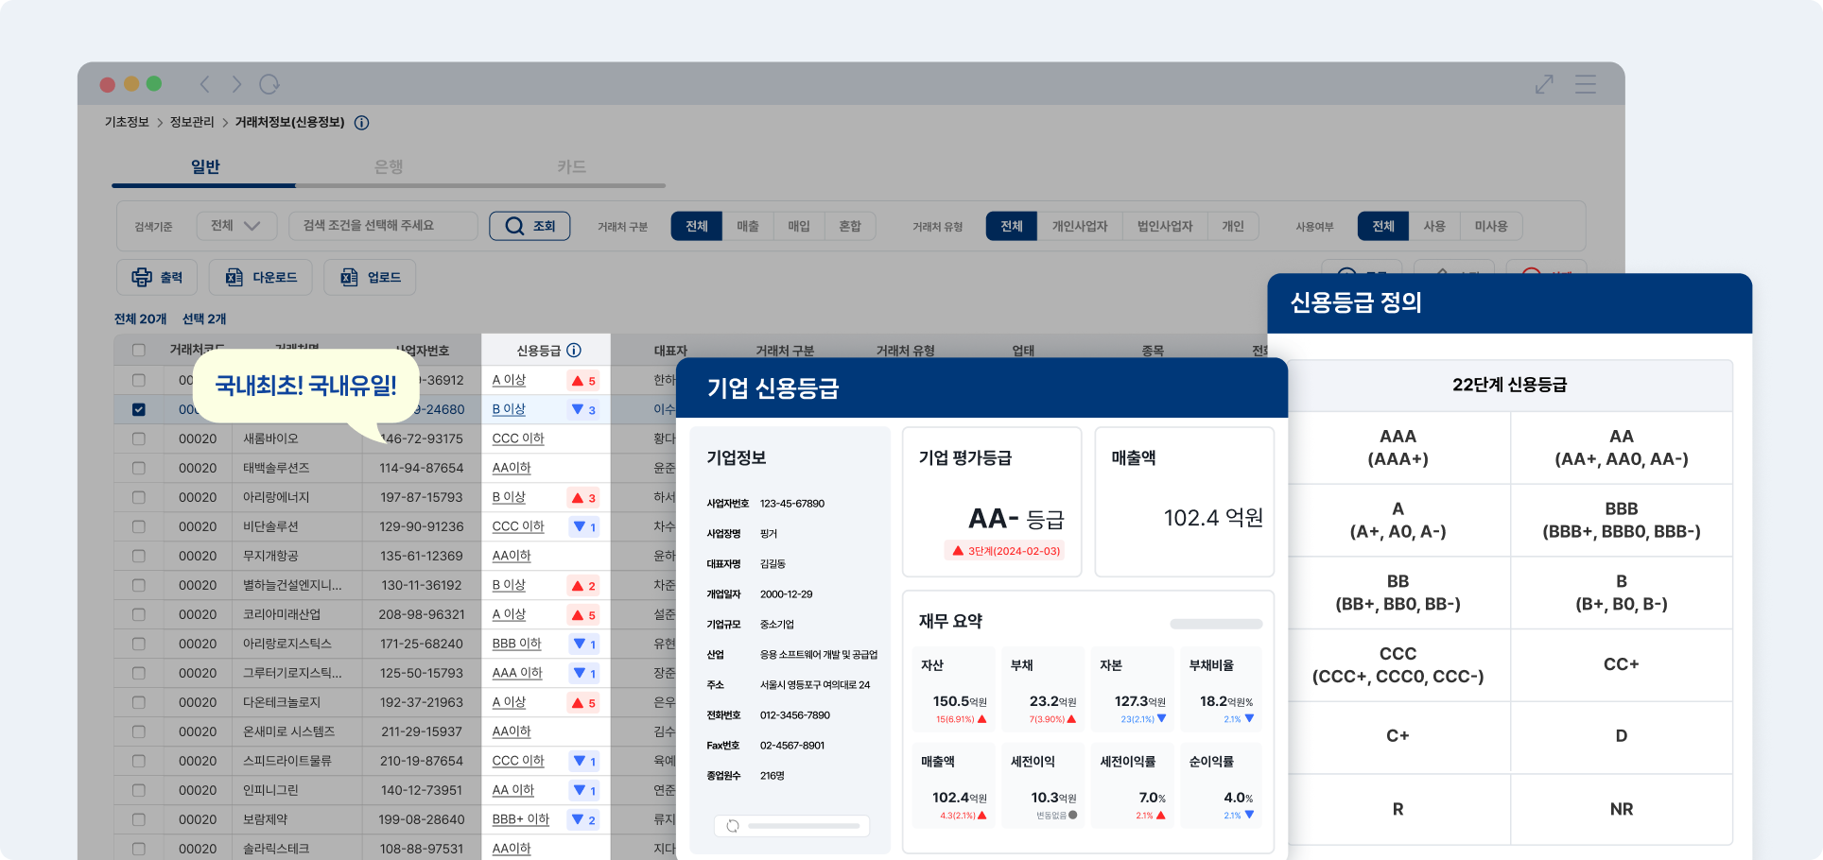Click the 출력 print button

click(x=157, y=277)
